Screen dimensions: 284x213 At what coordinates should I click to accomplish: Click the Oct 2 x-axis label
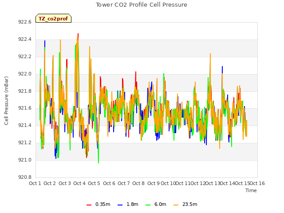coord(50,183)
